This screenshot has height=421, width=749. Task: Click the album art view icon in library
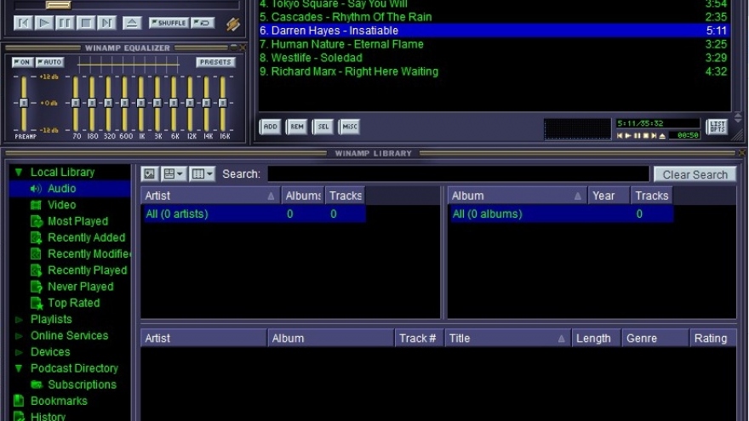coord(150,174)
